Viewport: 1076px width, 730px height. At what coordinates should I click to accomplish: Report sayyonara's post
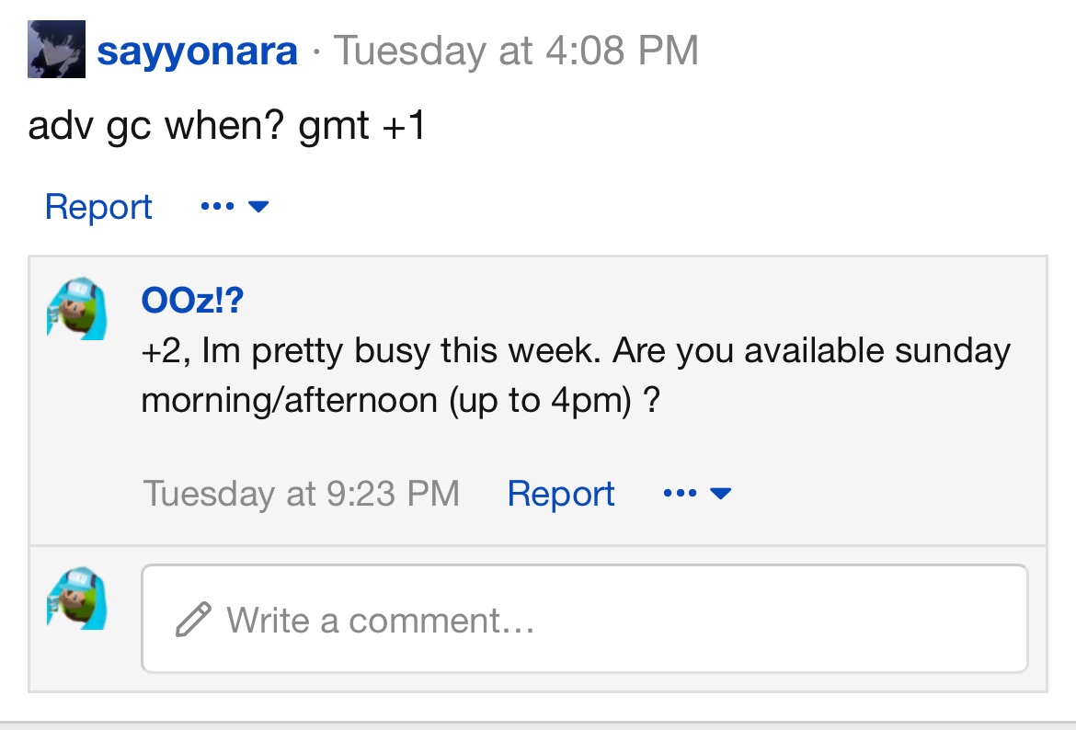[98, 207]
